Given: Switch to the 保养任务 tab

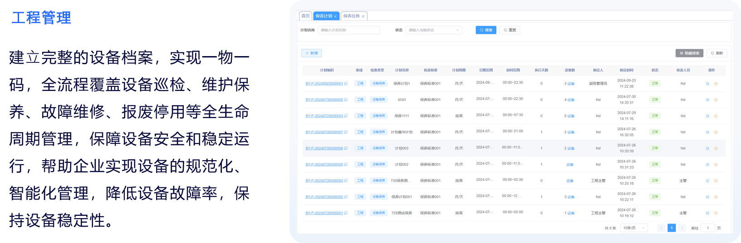Looking at the screenshot, I should (351, 16).
